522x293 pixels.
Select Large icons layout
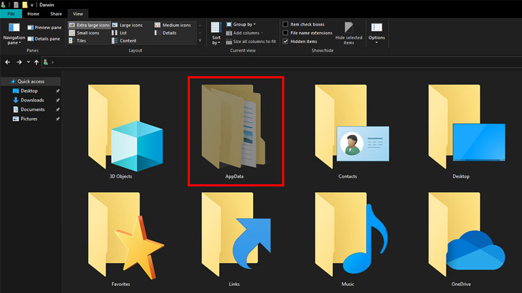[127, 25]
